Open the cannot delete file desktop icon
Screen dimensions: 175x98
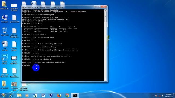point(14,60)
